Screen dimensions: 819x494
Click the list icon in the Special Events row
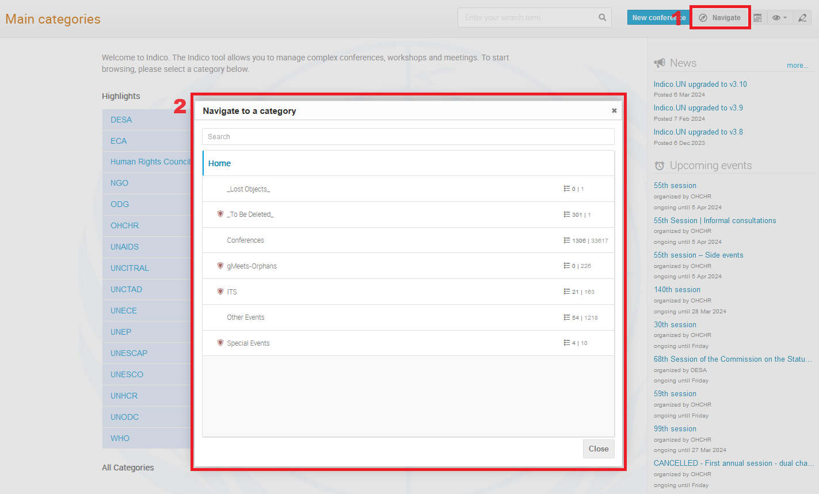click(x=567, y=343)
